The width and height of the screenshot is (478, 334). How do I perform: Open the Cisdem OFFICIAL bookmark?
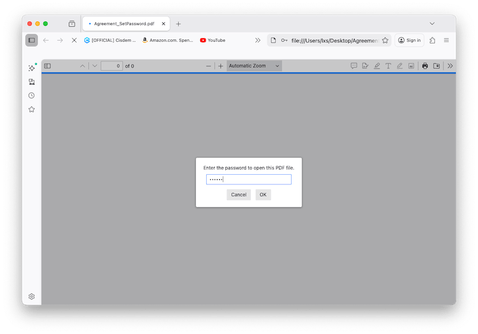click(x=110, y=40)
